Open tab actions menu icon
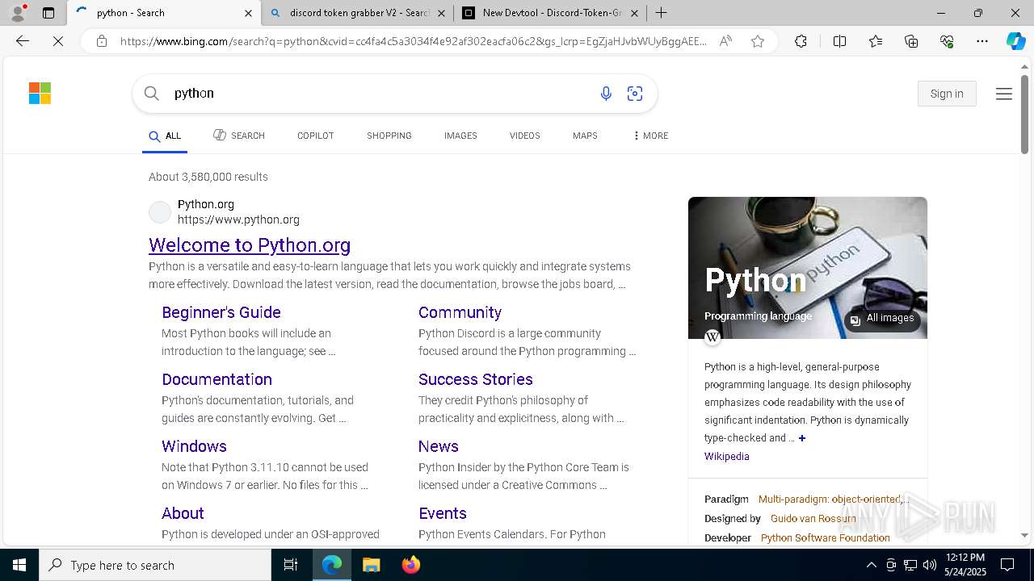This screenshot has width=1034, height=581. pyautogui.click(x=48, y=13)
